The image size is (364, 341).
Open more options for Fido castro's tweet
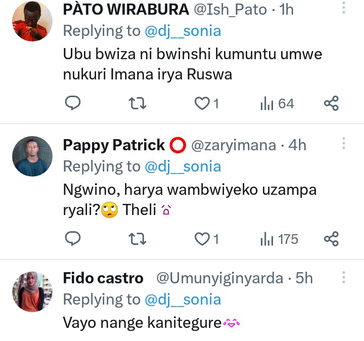coord(344,277)
